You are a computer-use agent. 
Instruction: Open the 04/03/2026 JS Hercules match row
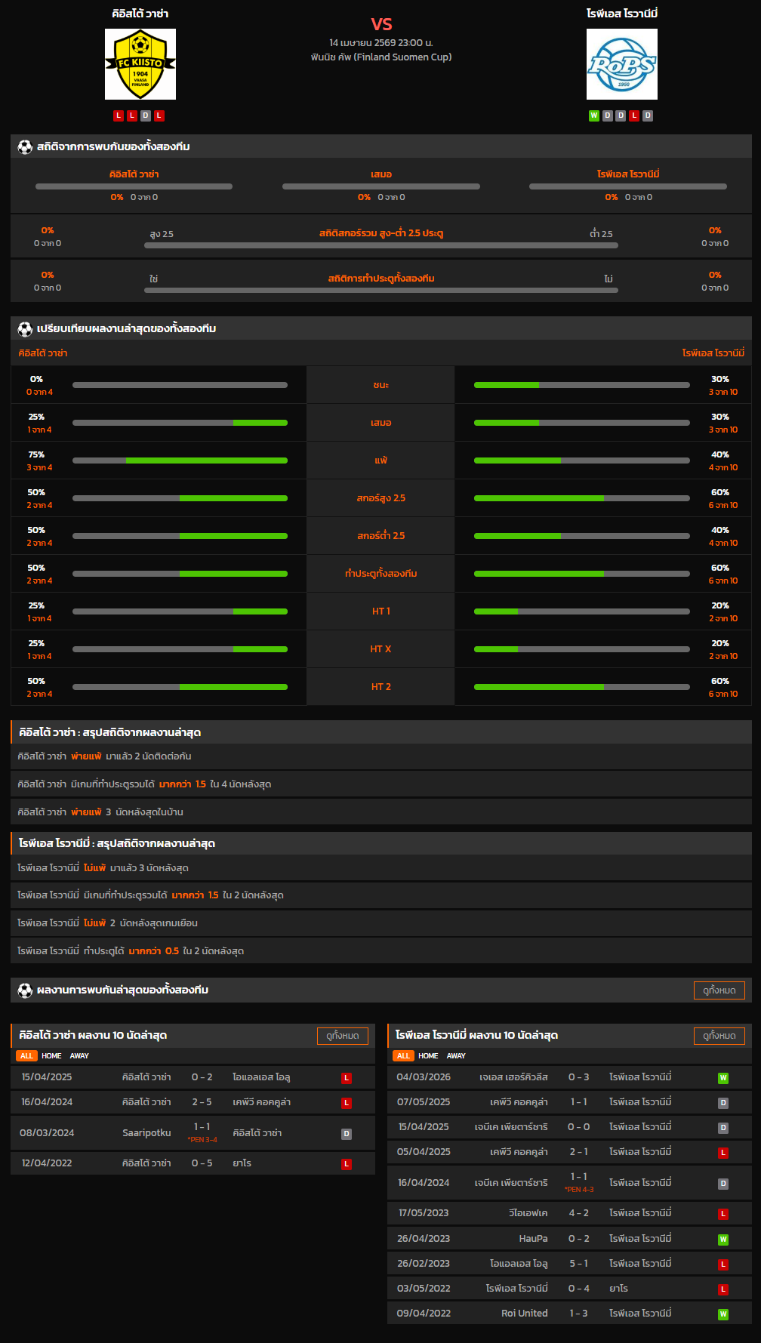(569, 1077)
